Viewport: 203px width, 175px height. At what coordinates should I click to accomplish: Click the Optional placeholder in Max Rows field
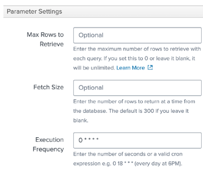pyautogui.click(x=91, y=35)
